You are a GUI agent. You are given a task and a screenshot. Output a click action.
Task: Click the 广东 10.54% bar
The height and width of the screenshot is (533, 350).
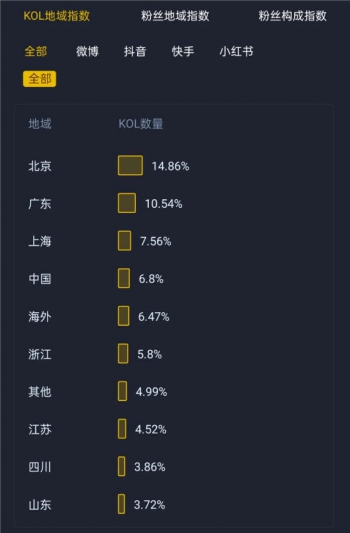pyautogui.click(x=127, y=203)
